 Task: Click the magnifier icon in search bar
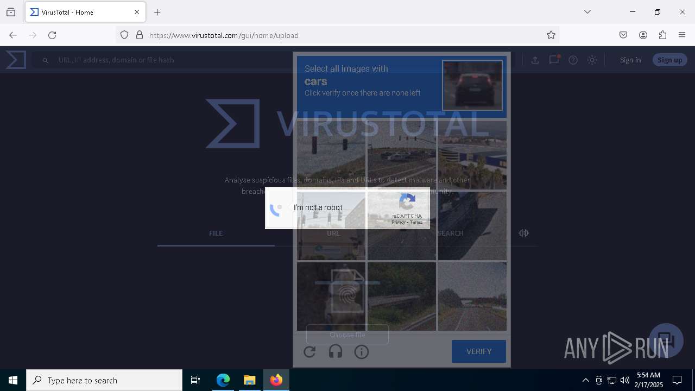coord(46,60)
